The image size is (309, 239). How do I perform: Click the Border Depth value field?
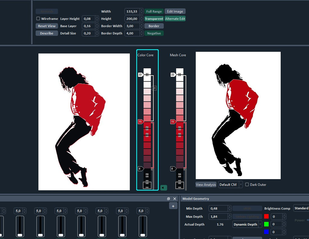click(132, 33)
